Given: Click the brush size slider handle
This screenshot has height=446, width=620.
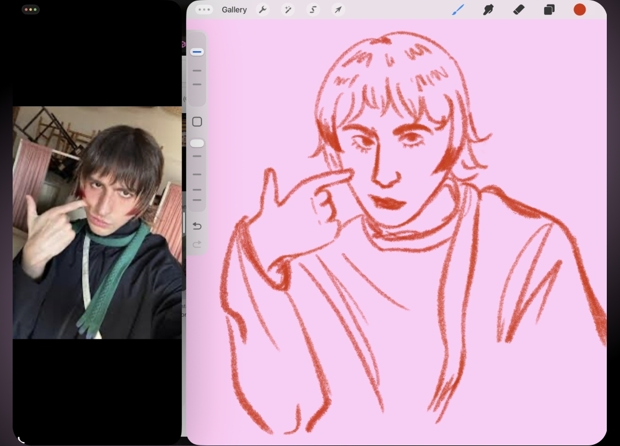Looking at the screenshot, I should [197, 52].
